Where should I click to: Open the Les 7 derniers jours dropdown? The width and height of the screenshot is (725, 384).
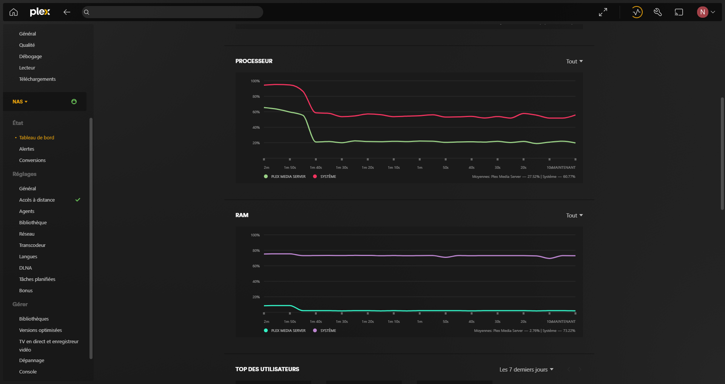pyautogui.click(x=526, y=370)
